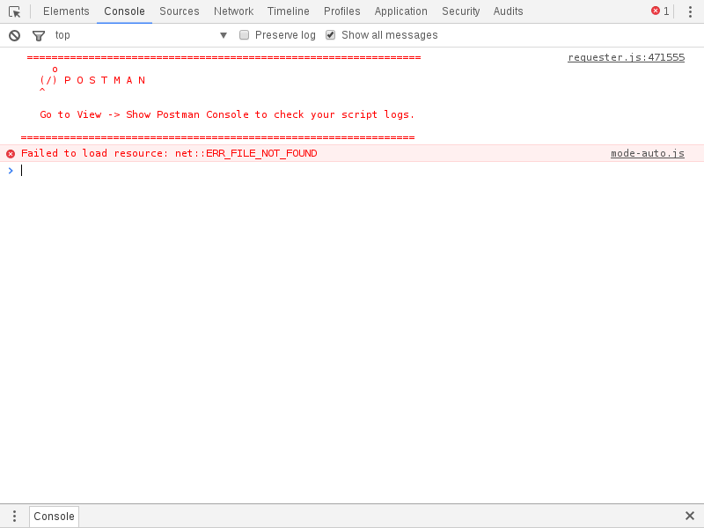This screenshot has width=704, height=528.
Task: Select the Console tab in the bottom drawer
Action: click(53, 516)
